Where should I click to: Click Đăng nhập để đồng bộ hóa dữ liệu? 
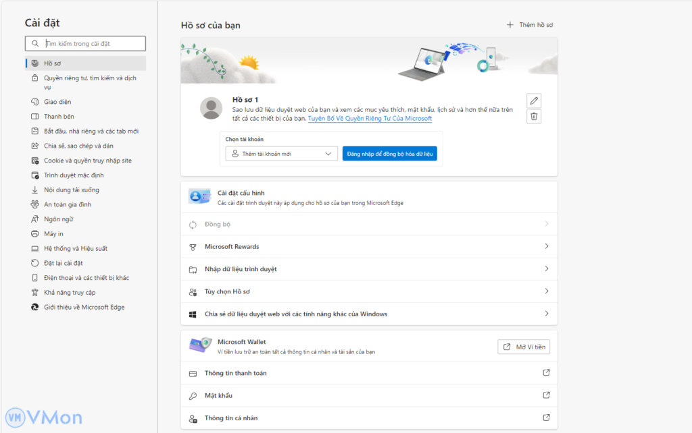[x=389, y=154]
